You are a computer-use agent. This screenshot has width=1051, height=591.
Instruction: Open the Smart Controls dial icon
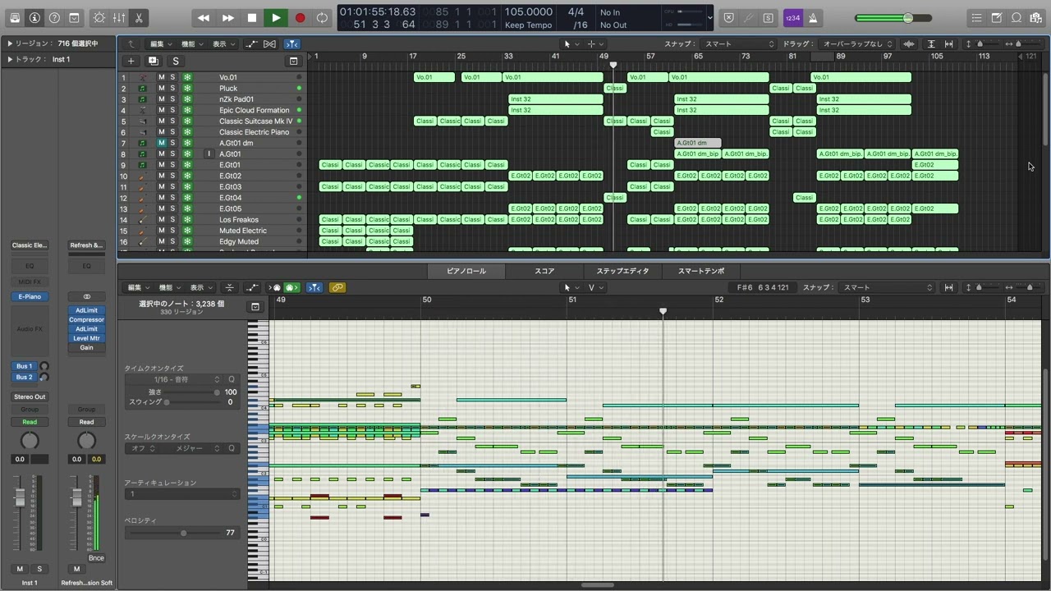click(x=99, y=17)
